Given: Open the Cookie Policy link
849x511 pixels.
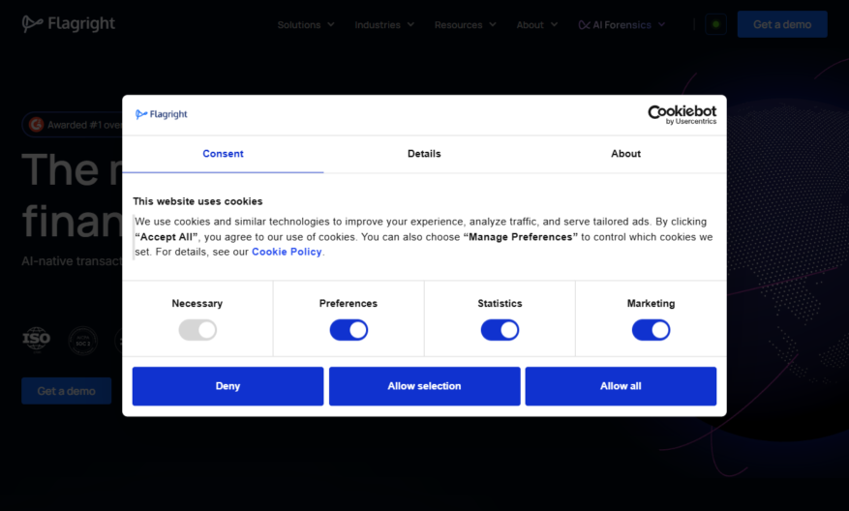Looking at the screenshot, I should pos(287,252).
